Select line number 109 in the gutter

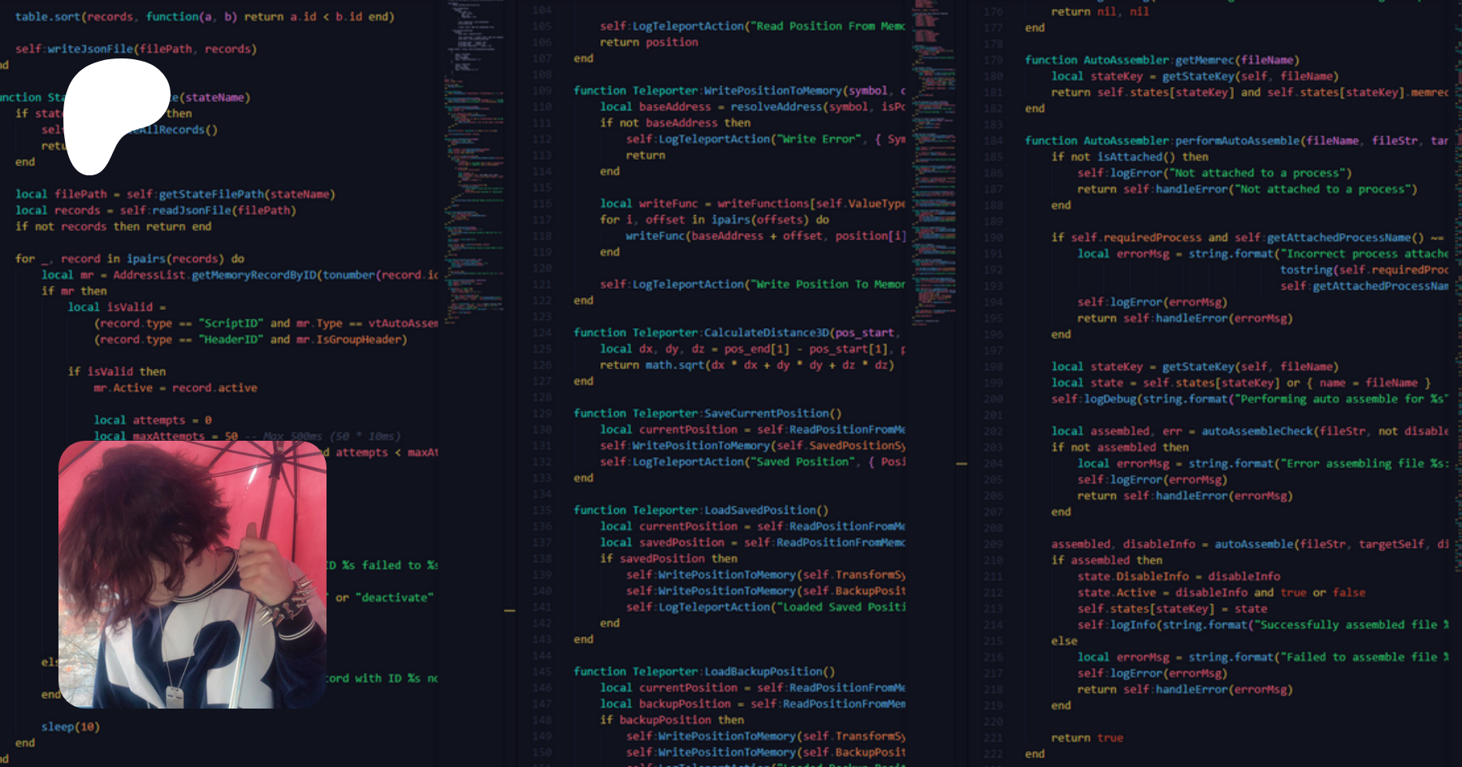(542, 91)
